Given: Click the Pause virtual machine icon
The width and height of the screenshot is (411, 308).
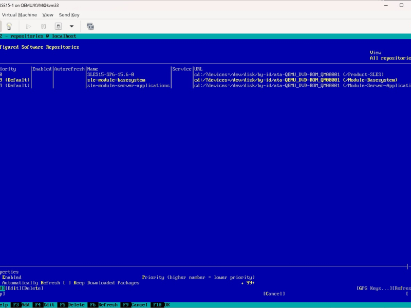Looking at the screenshot, I should point(44,27).
